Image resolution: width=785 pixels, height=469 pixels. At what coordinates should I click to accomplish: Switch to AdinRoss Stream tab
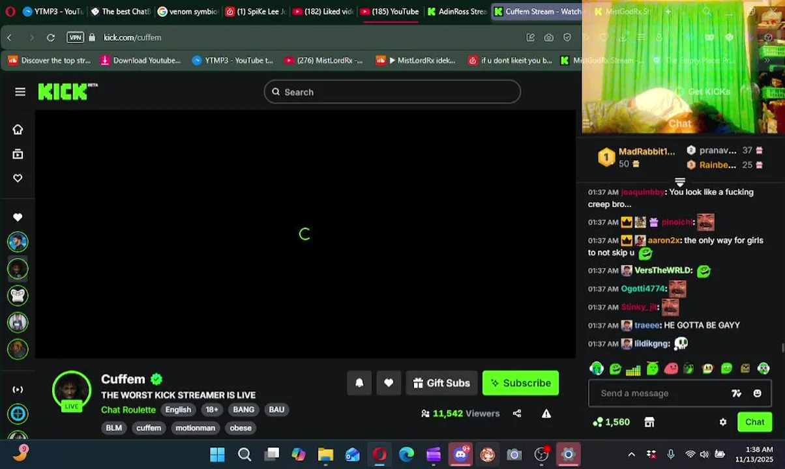tap(457, 11)
